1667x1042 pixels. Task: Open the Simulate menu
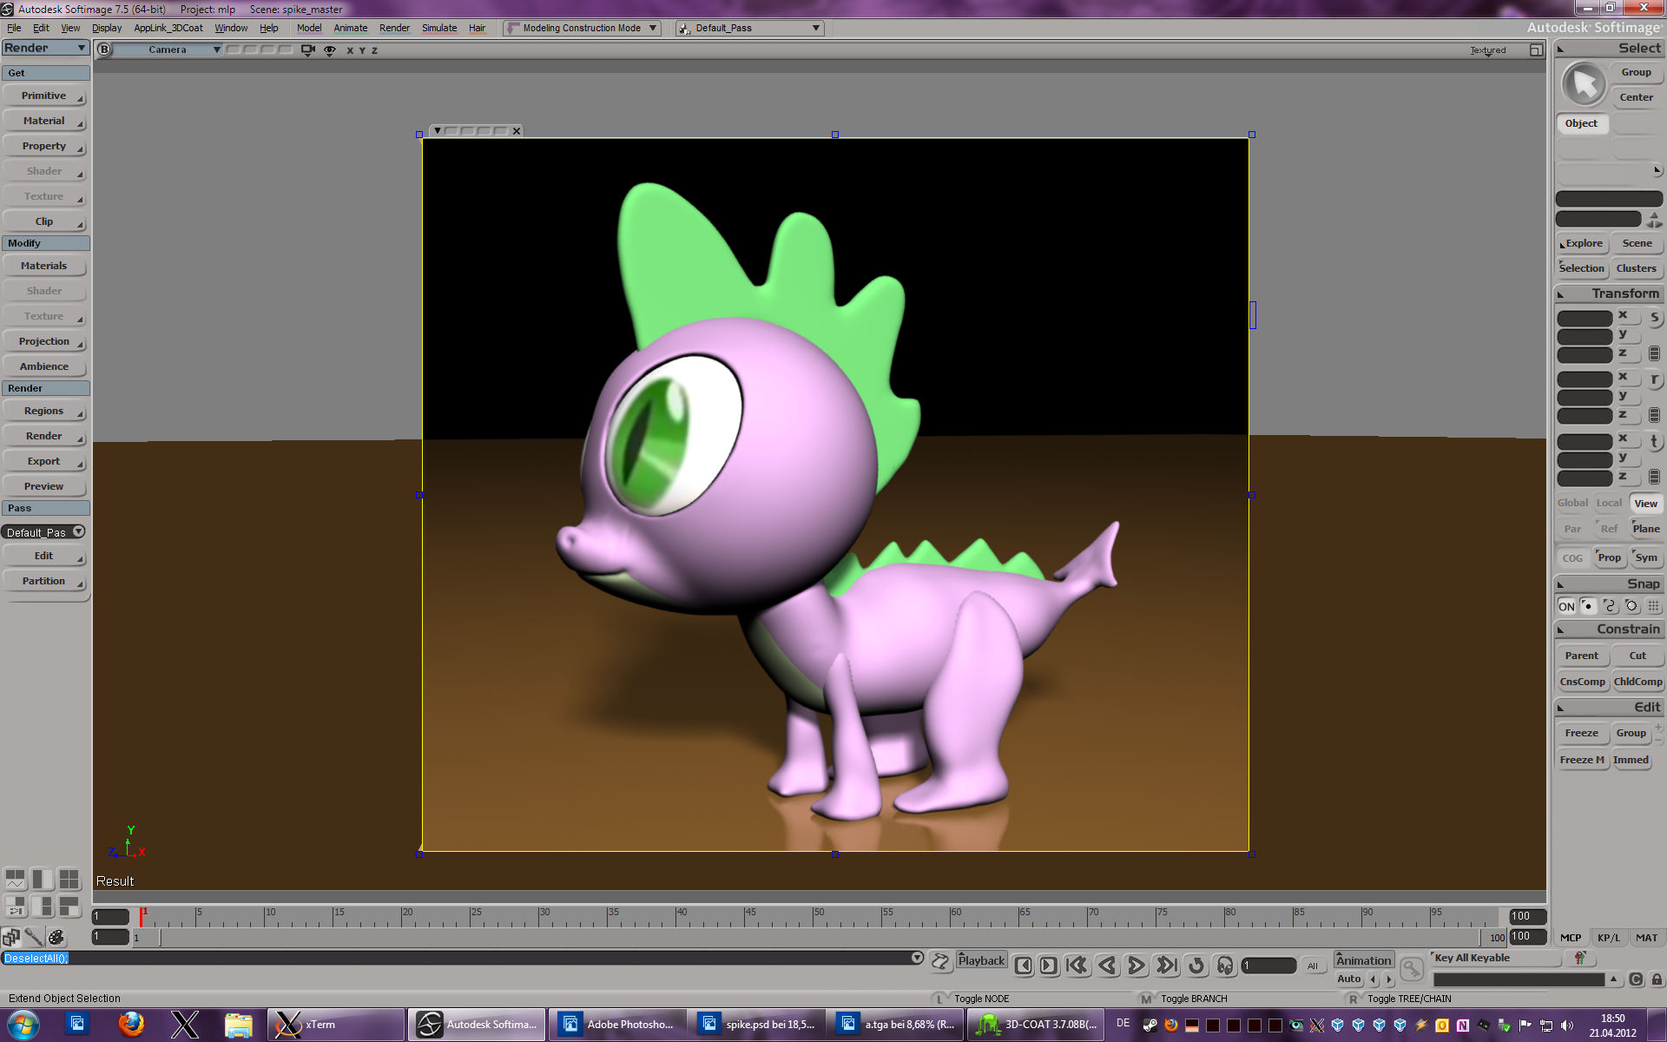point(439,28)
